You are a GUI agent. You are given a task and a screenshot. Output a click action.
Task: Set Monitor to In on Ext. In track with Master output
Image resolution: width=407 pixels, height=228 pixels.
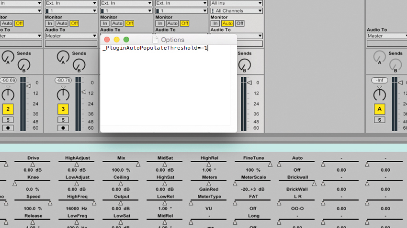click(x=50, y=23)
